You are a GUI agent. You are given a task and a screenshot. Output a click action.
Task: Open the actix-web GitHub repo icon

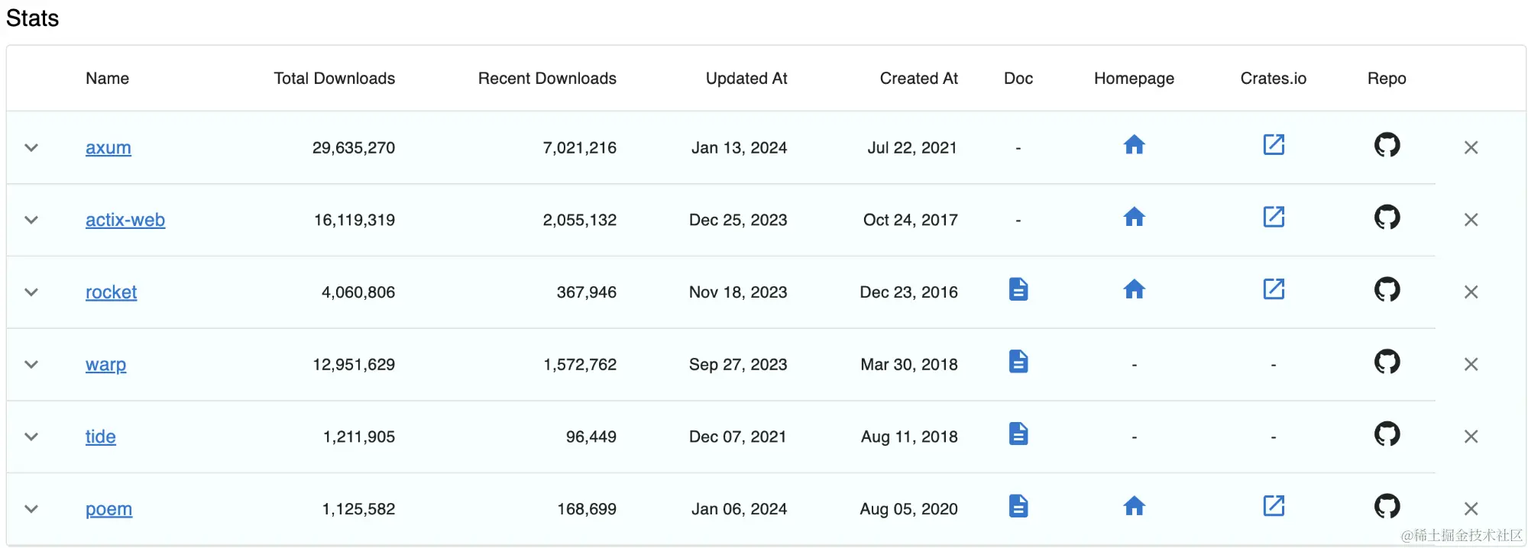pyautogui.click(x=1387, y=217)
